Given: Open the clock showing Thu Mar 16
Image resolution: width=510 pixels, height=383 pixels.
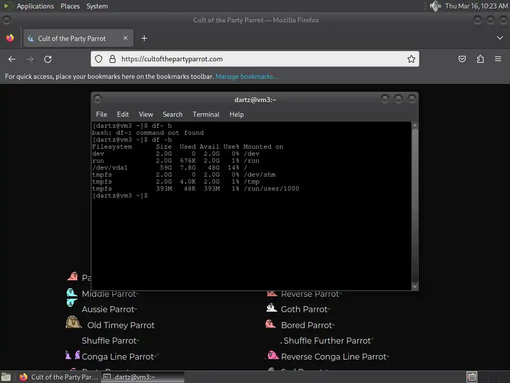Looking at the screenshot, I should click(476, 6).
